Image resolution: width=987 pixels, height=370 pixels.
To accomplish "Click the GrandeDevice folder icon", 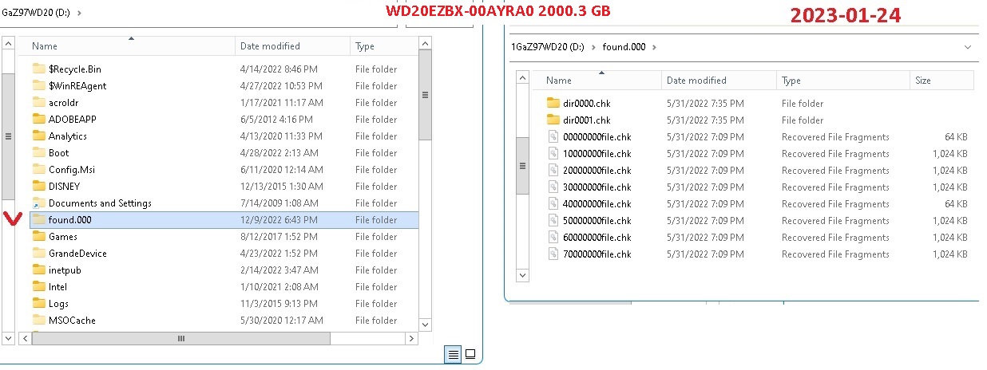I will 39,254.
